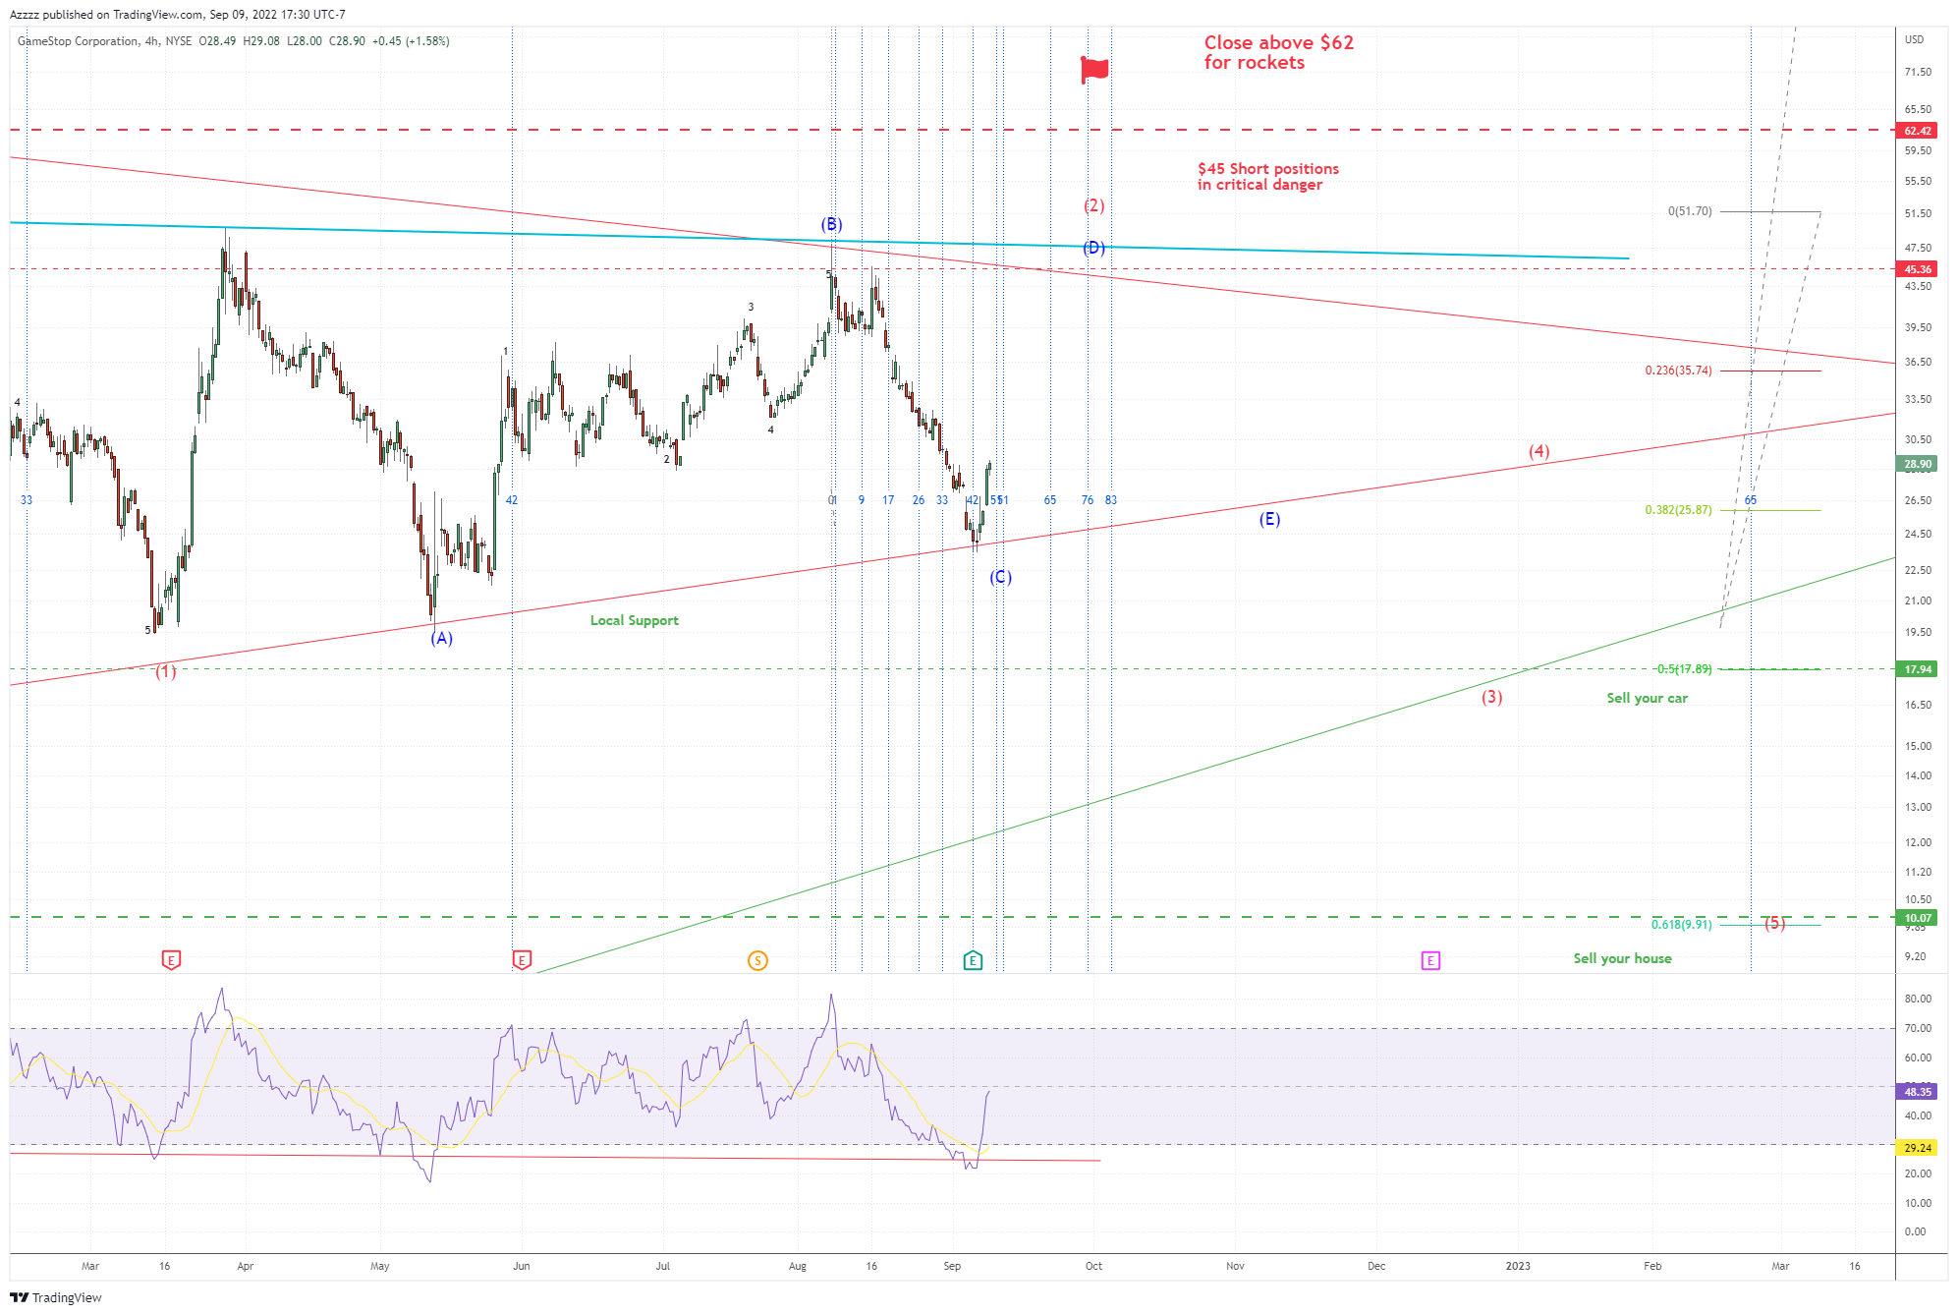Click the Fib time zone number 83
This screenshot has height=1315, width=1958.
point(1111,500)
